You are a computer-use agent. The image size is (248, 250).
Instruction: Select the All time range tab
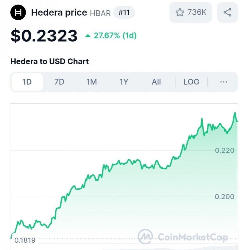tap(156, 82)
